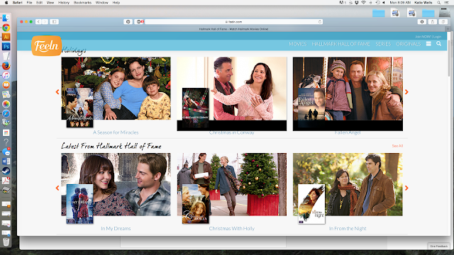
Task: Open the Window menu
Action: (x=101, y=2)
